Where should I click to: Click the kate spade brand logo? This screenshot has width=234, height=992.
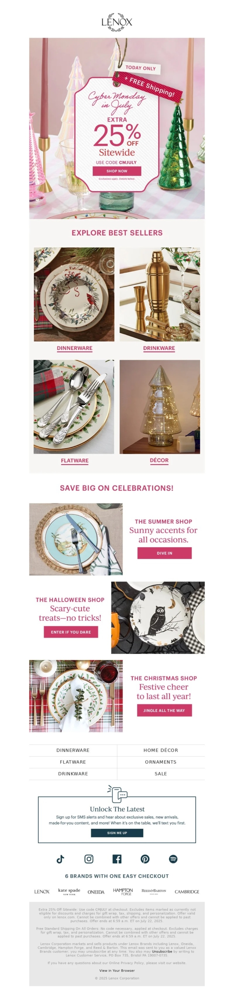(69, 891)
